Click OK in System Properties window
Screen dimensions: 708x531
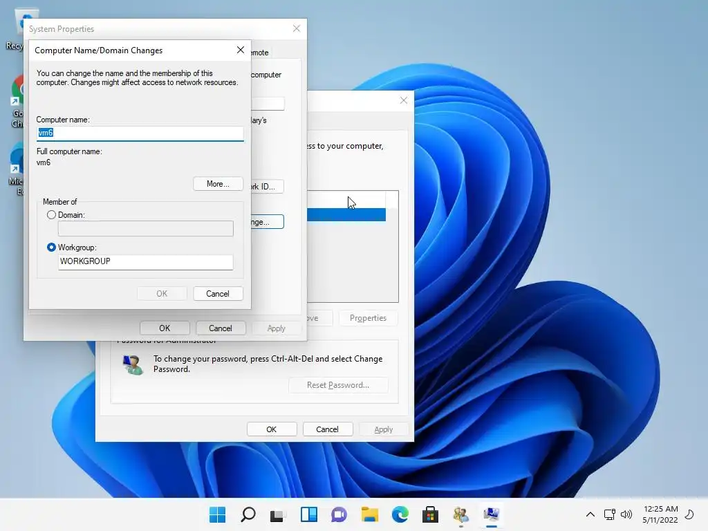tap(165, 328)
